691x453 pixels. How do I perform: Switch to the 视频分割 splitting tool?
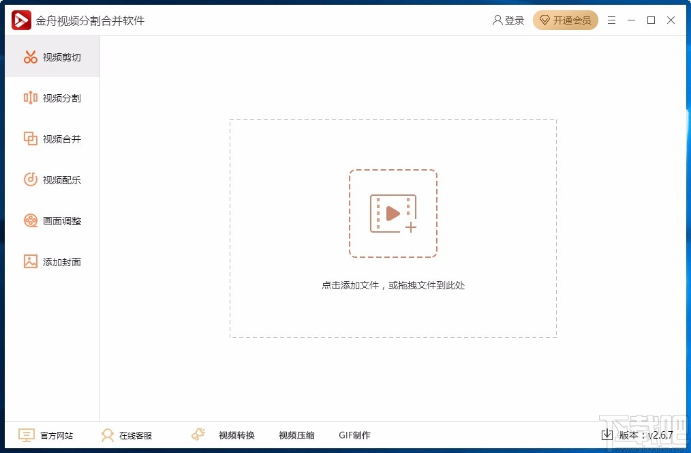(x=51, y=98)
